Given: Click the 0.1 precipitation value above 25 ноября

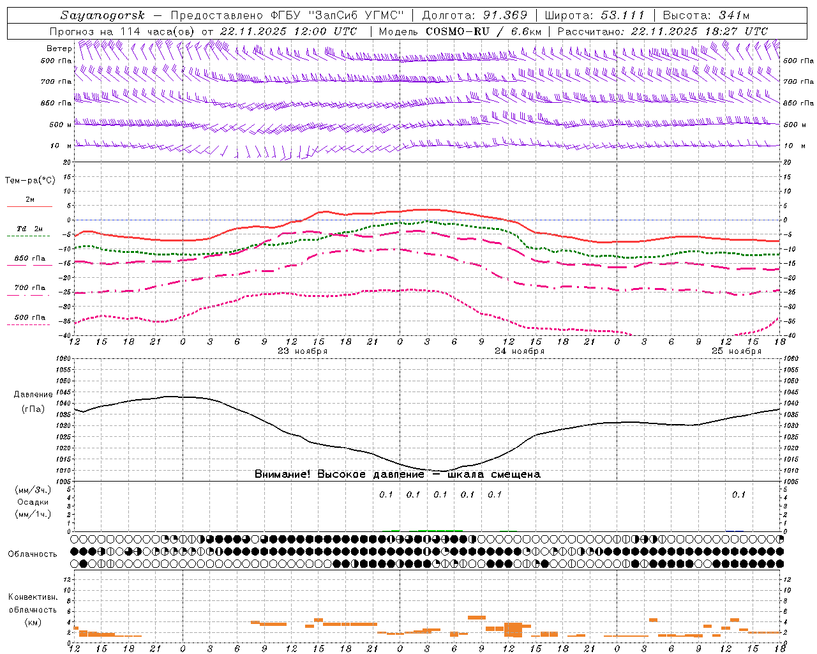Looking at the screenshot, I should [738, 495].
